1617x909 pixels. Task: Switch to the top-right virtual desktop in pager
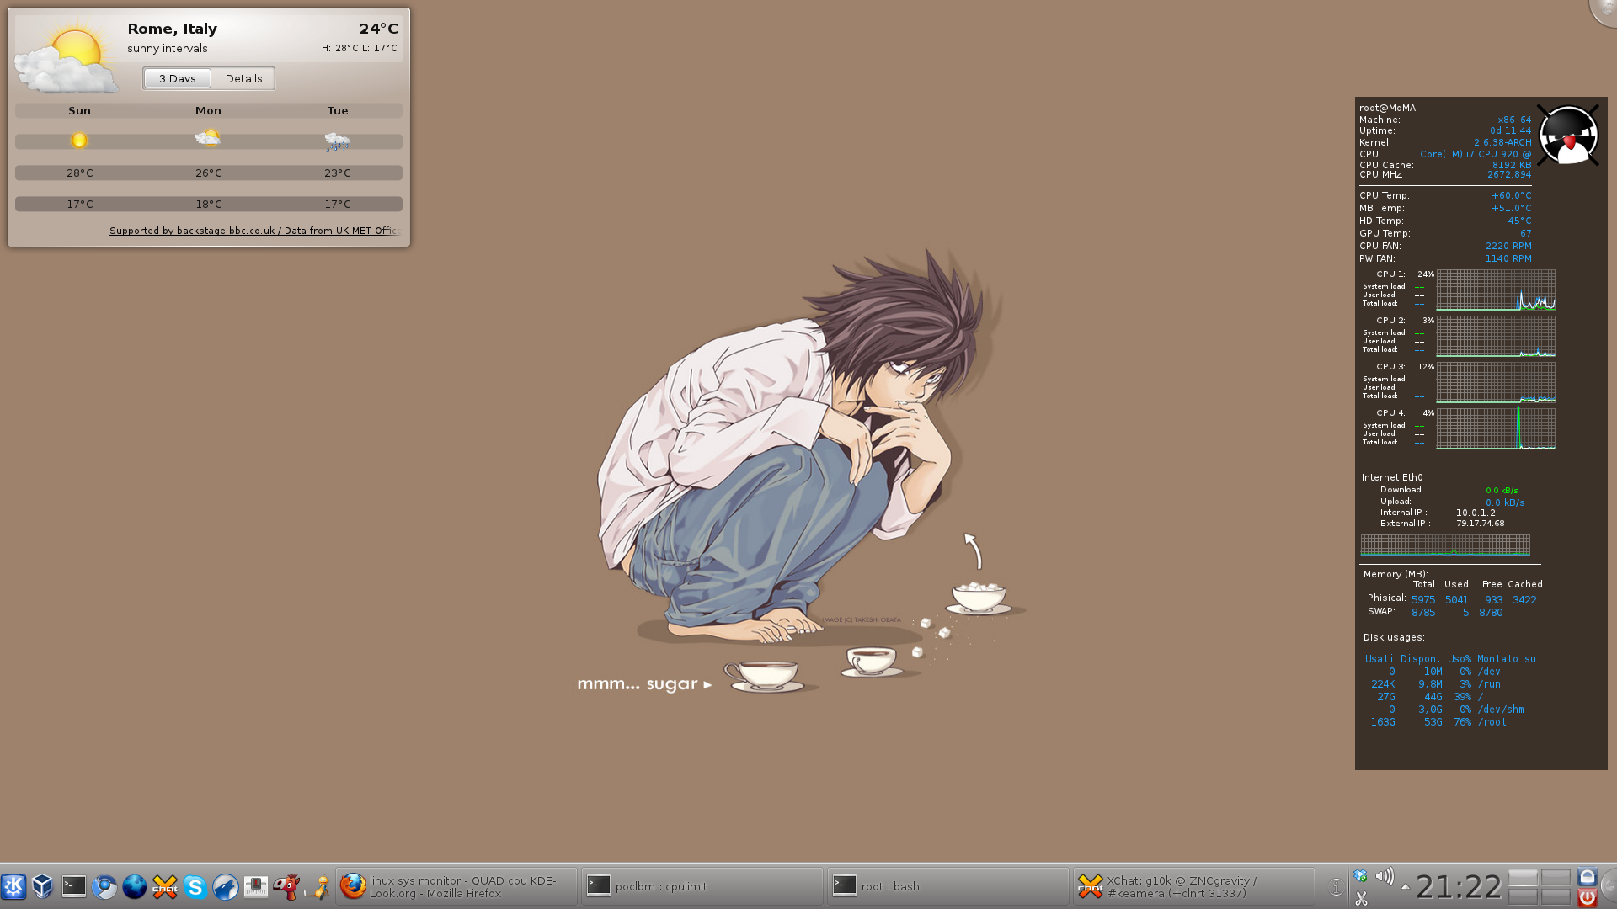[1556, 877]
